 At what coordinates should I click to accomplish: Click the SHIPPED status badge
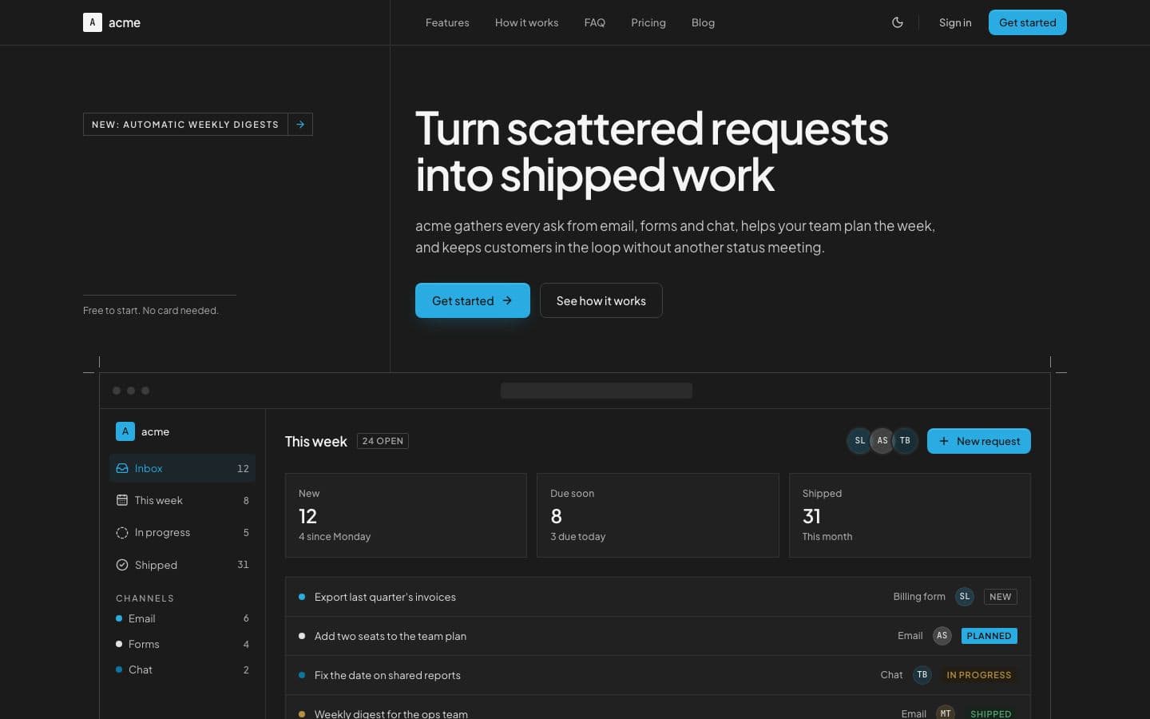click(x=990, y=713)
